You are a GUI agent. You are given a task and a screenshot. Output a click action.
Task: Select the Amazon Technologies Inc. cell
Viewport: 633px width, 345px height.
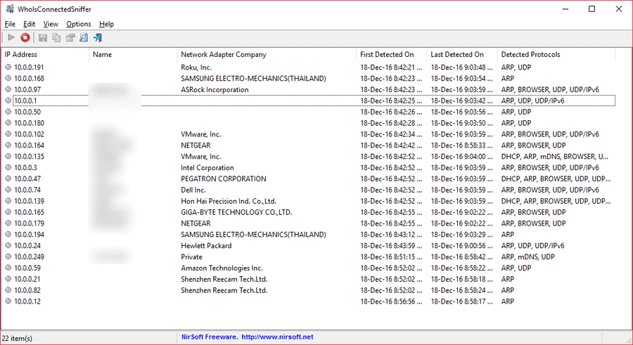[222, 268]
